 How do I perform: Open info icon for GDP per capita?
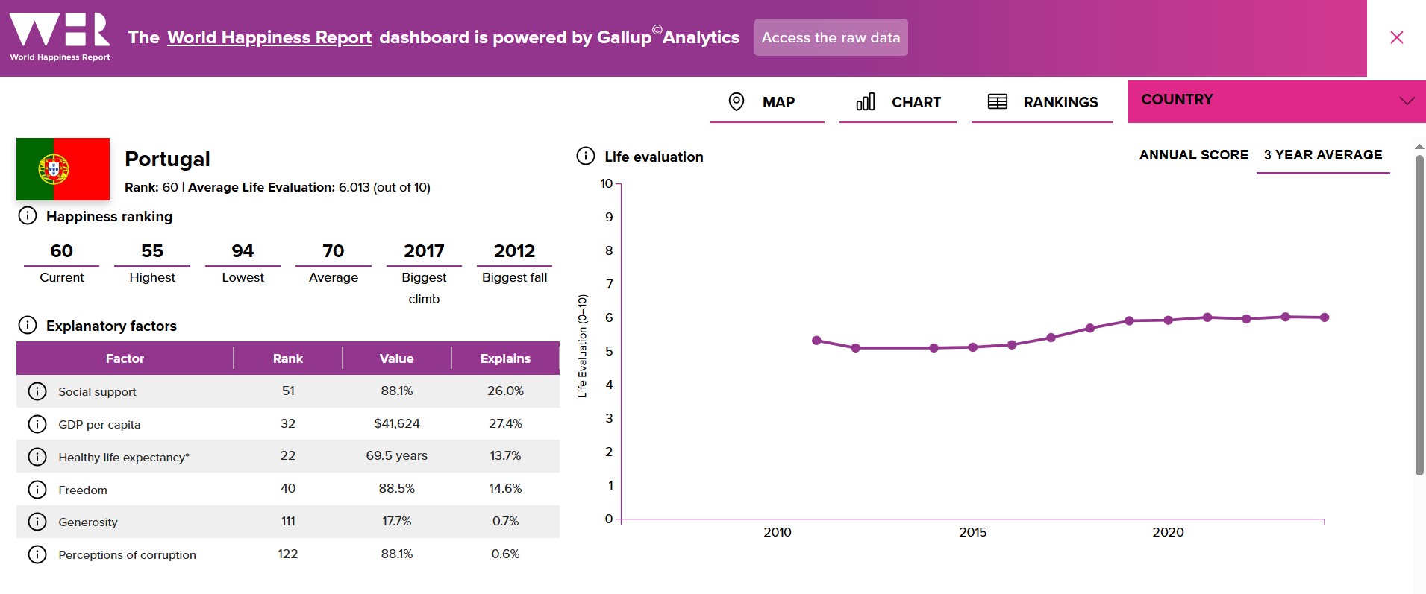[37, 424]
